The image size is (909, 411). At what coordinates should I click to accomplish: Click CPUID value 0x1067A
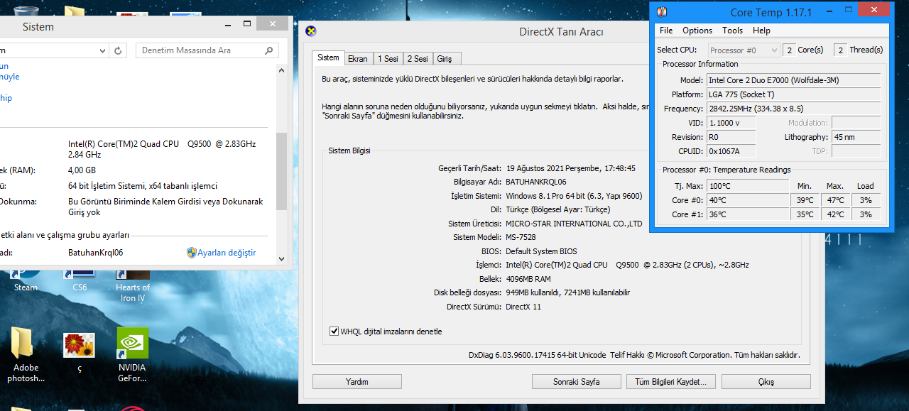[x=731, y=151]
